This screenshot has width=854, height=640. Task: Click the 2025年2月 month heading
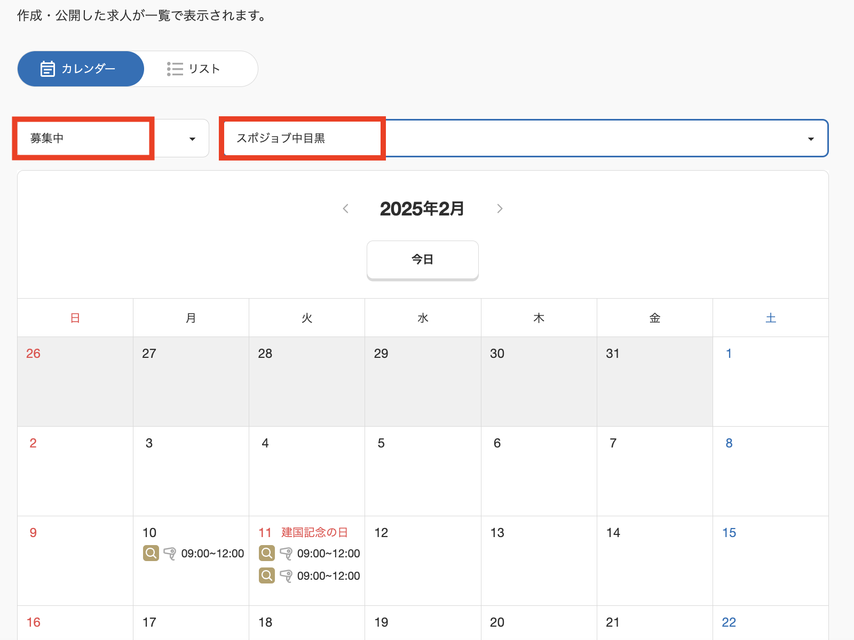(422, 209)
